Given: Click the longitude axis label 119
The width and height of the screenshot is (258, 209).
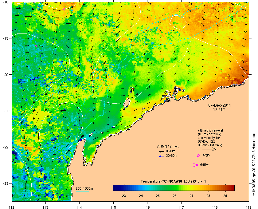Looking at the screenshot, I should tap(249, 207).
